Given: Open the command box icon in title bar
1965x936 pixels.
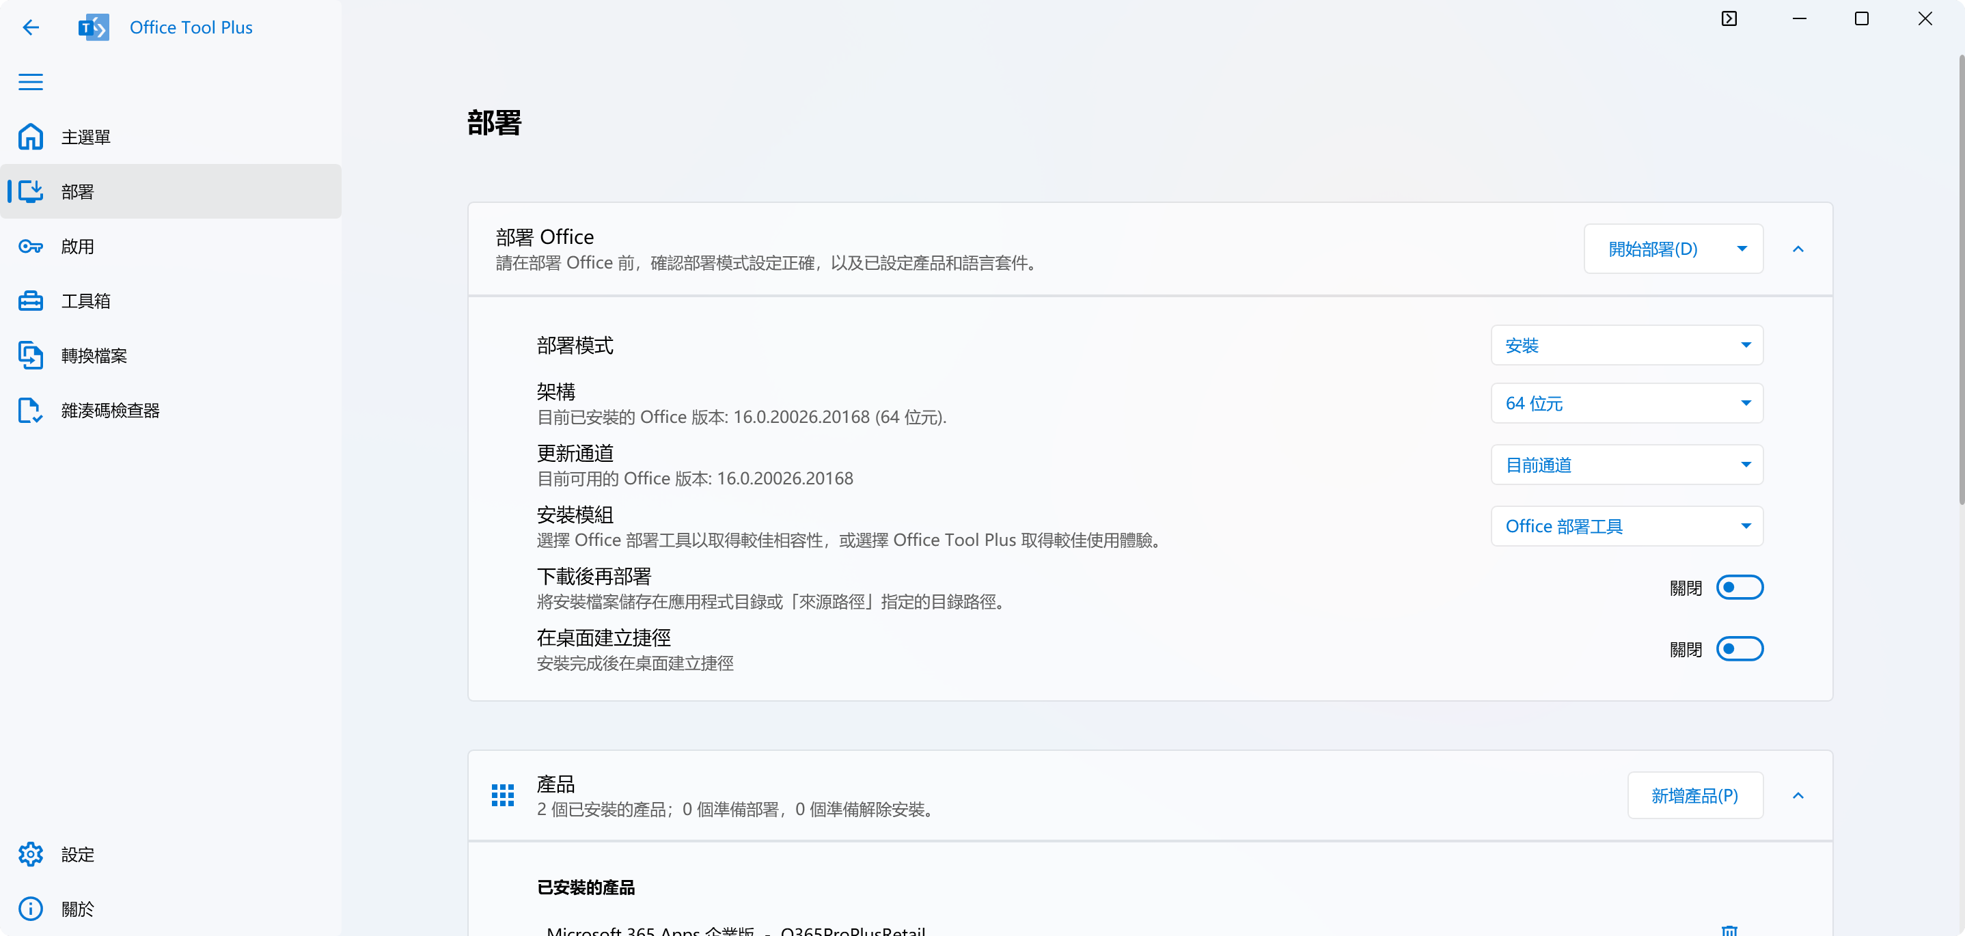Looking at the screenshot, I should tap(1729, 18).
